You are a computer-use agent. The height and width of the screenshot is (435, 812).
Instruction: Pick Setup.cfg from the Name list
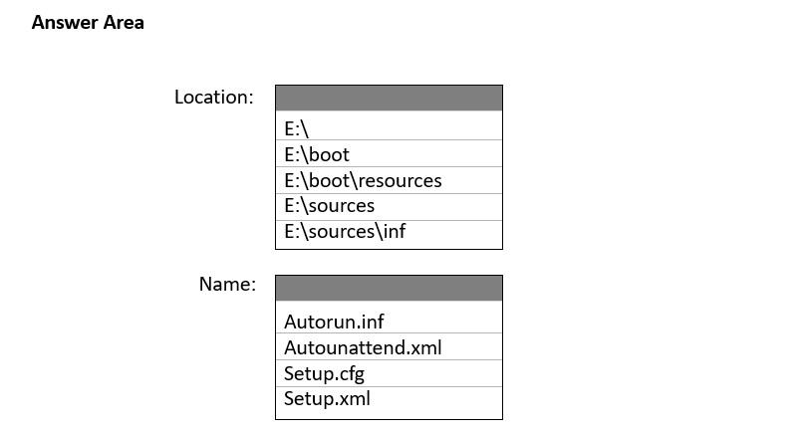[389, 373]
